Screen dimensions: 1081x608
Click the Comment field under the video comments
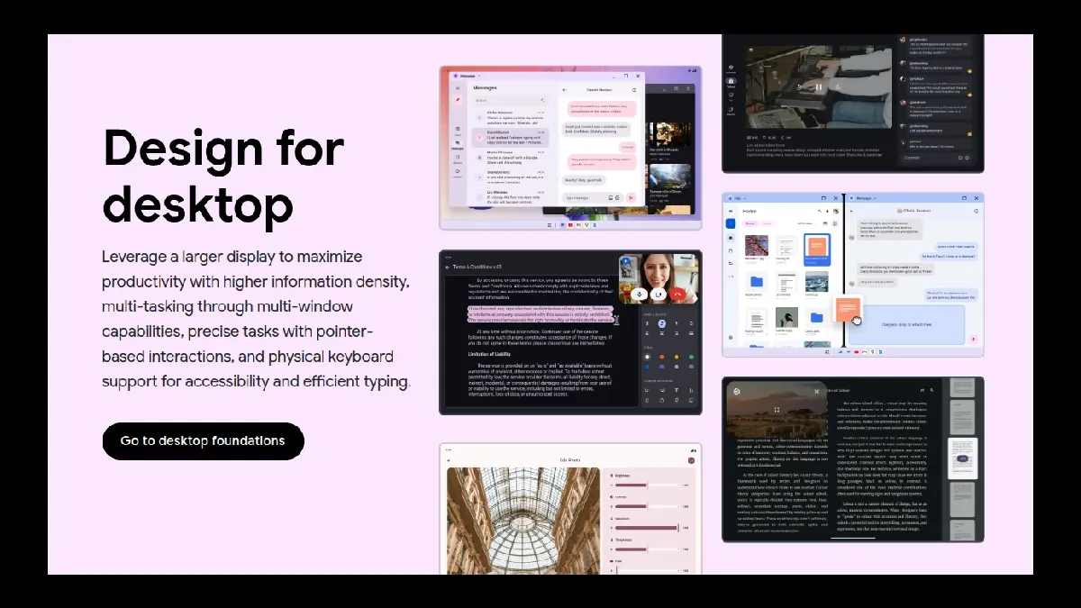[936, 158]
